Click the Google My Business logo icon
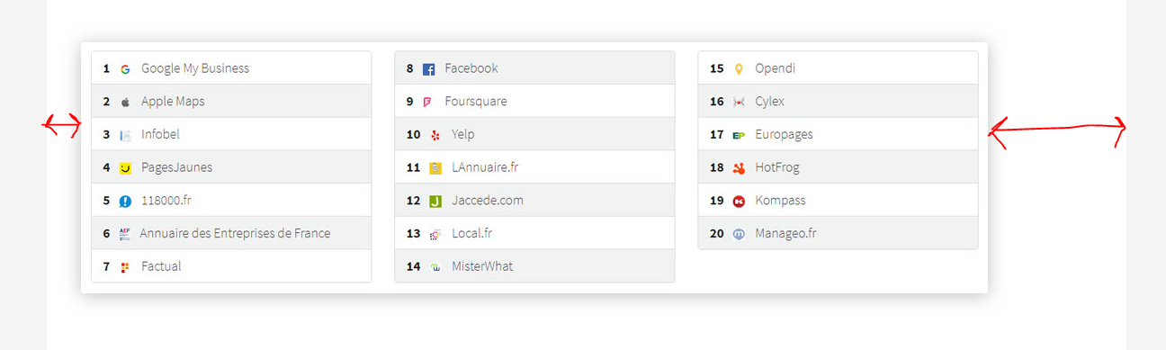Screen dimensions: 1166x350 pos(125,68)
